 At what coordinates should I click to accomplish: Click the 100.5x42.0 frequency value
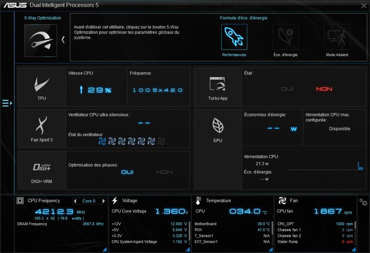[x=158, y=90]
